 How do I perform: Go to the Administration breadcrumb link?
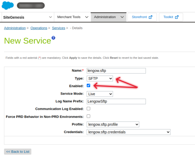pyautogui.click(x=15, y=28)
